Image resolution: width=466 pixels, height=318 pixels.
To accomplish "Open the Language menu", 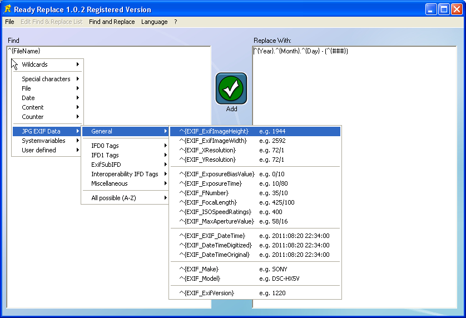I will [x=154, y=22].
